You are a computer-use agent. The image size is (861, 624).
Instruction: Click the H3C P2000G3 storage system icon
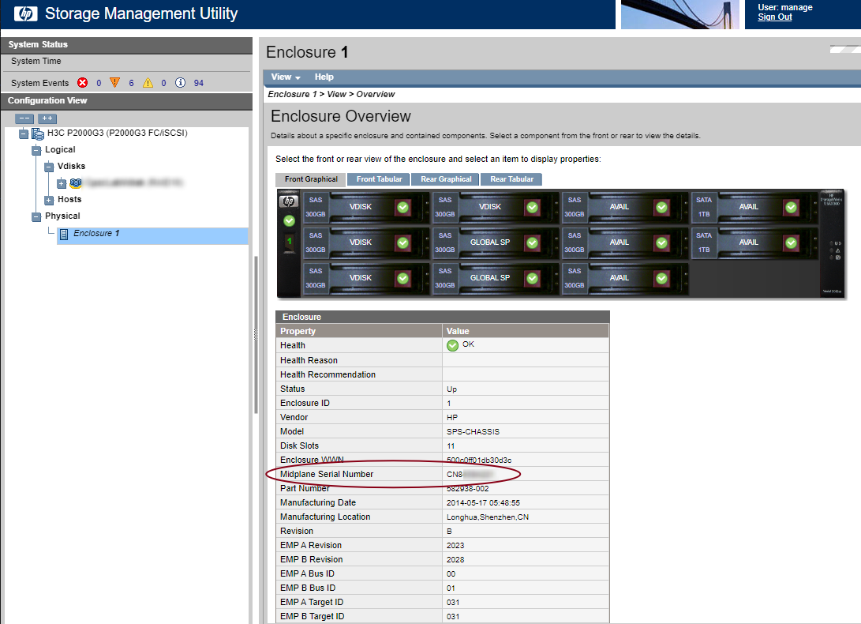point(37,133)
